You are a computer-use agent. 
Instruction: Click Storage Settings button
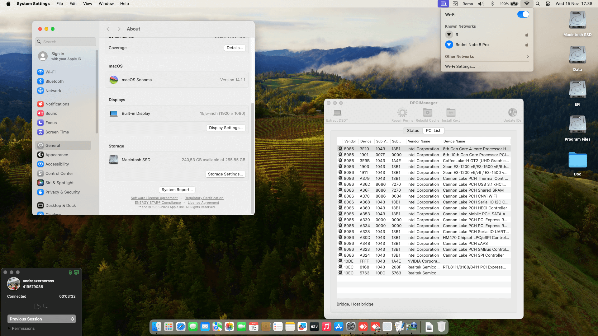point(225,174)
